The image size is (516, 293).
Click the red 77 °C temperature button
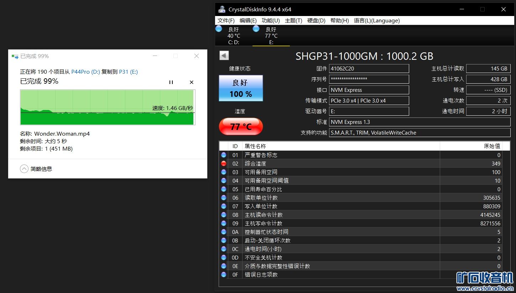click(241, 126)
